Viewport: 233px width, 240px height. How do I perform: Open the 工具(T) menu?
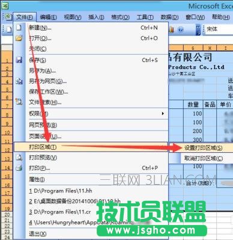point(145,17)
